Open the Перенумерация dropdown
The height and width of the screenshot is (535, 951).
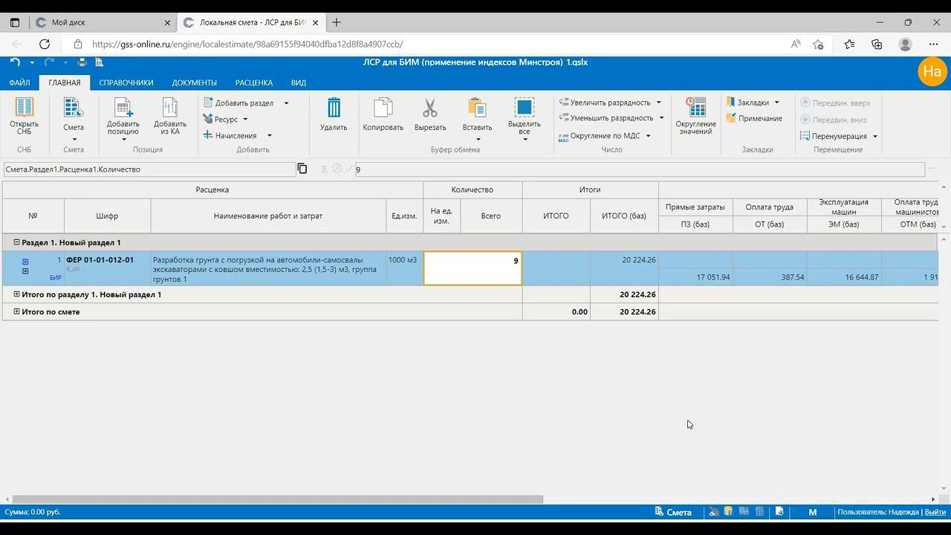pos(874,137)
